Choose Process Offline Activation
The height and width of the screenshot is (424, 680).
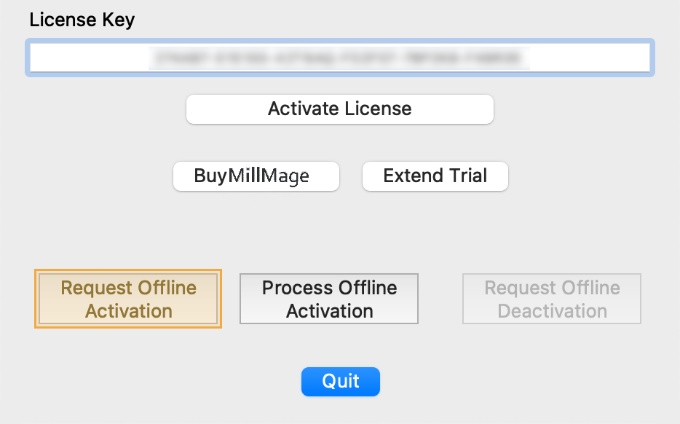click(329, 299)
